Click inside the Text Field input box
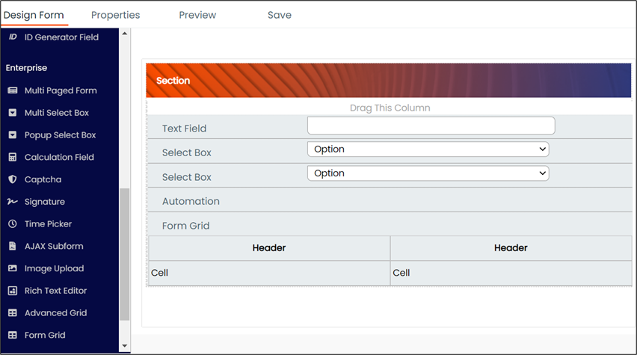This screenshot has width=637, height=355. (431, 126)
